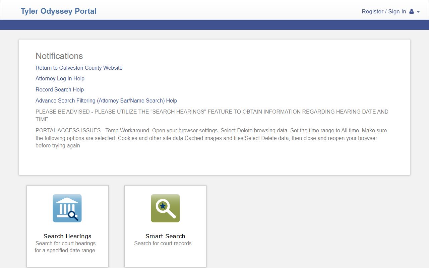The image size is (429, 268).
Task: Select the Smart Search tile title
Action: point(165,236)
